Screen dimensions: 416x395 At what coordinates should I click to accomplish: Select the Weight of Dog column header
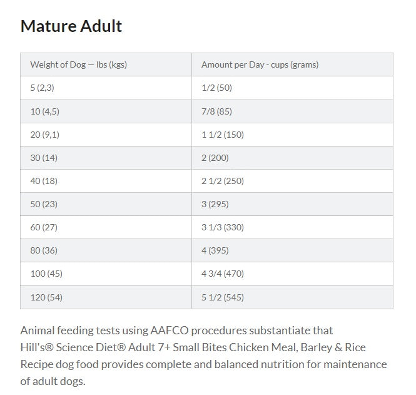coord(106,64)
